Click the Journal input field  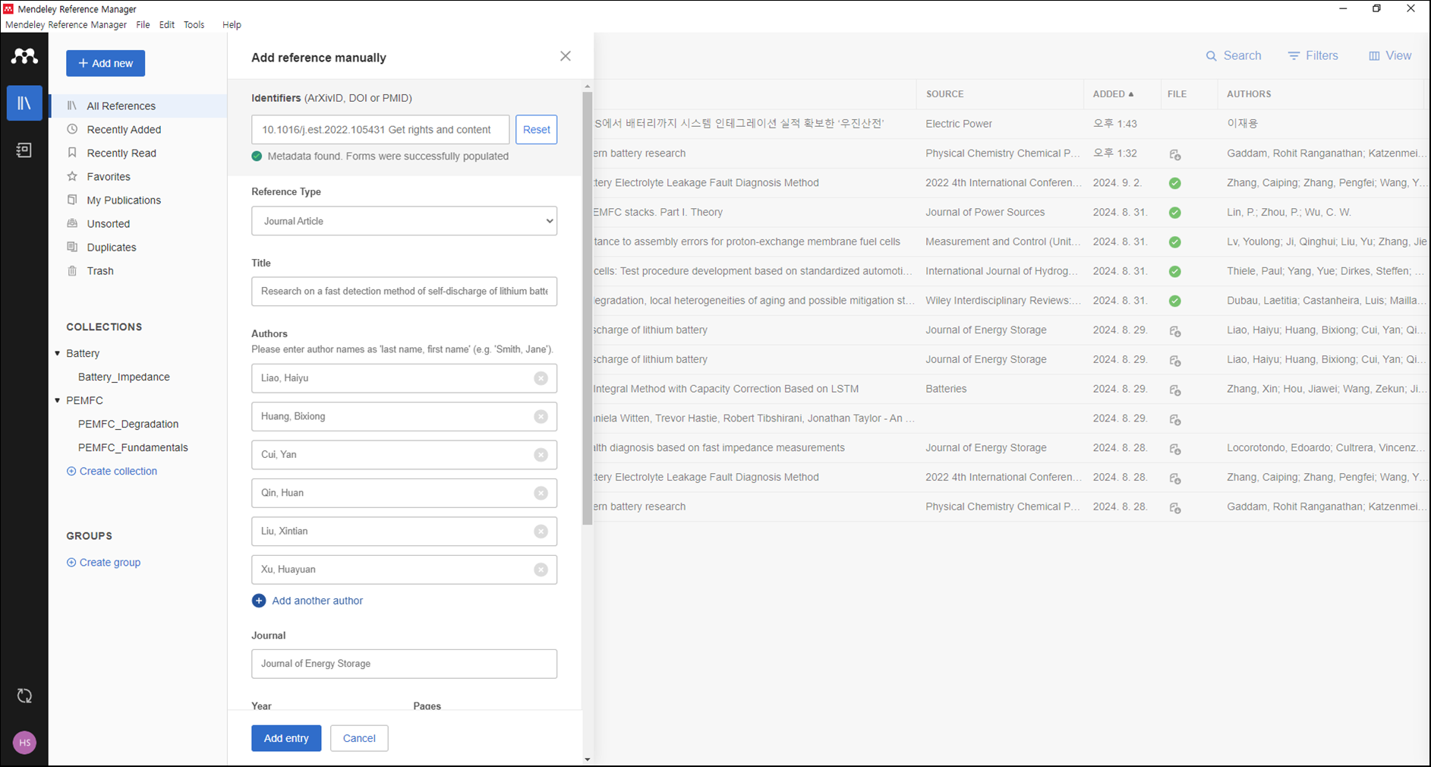coord(404,664)
